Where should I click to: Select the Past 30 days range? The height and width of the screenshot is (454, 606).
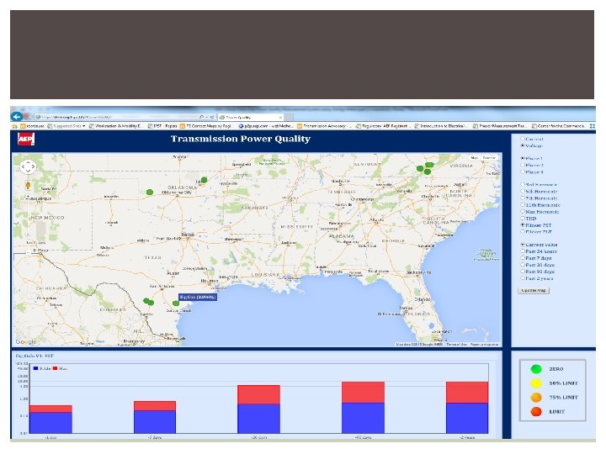point(523,265)
